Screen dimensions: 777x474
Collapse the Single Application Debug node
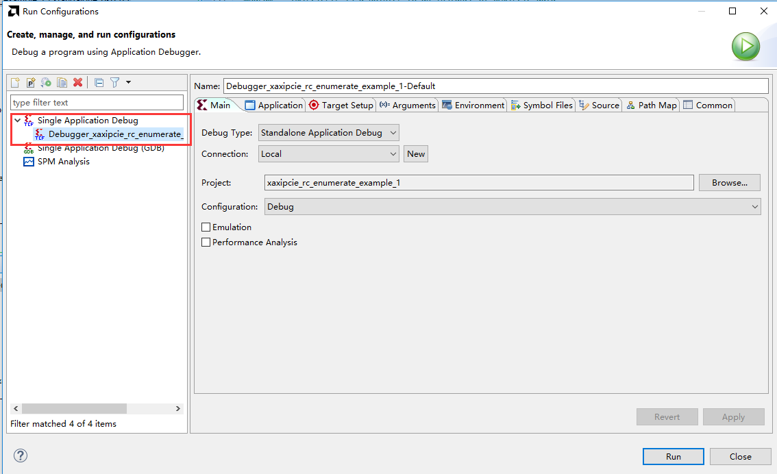pyautogui.click(x=17, y=121)
